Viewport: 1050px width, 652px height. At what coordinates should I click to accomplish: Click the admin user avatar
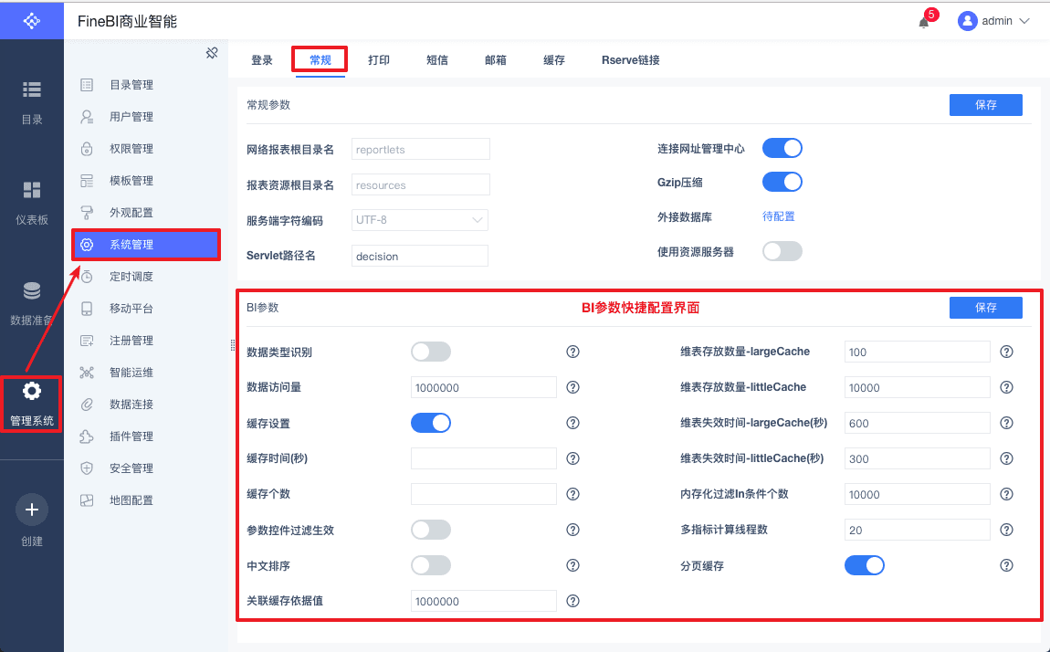point(967,21)
